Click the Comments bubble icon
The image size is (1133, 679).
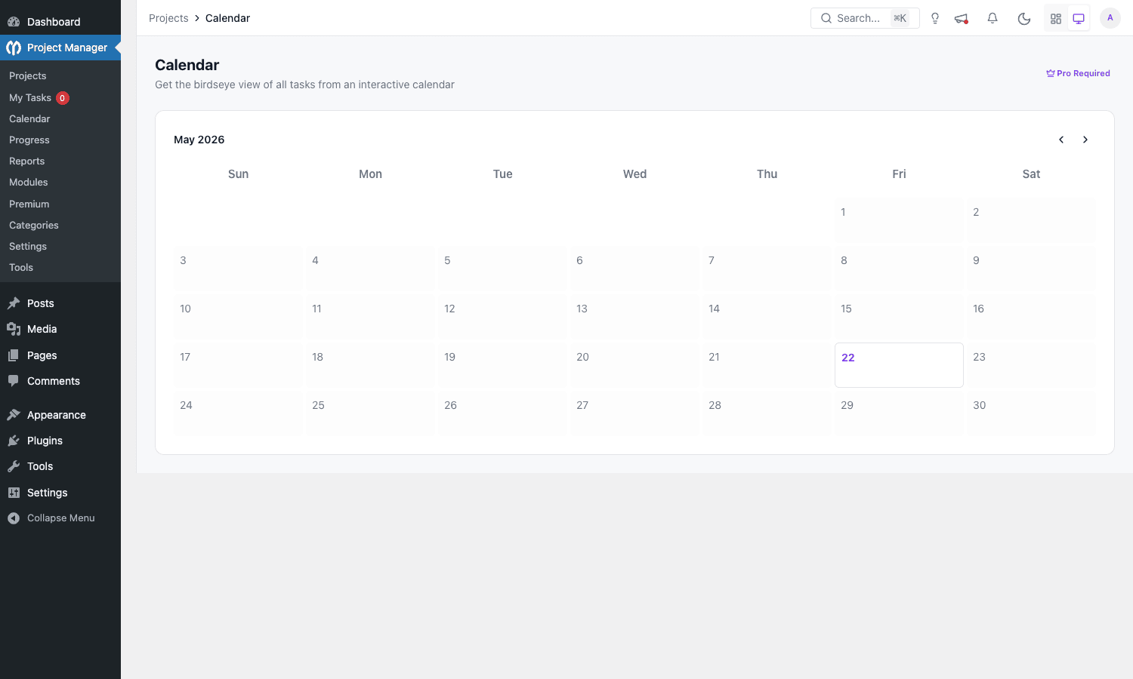pyautogui.click(x=14, y=381)
